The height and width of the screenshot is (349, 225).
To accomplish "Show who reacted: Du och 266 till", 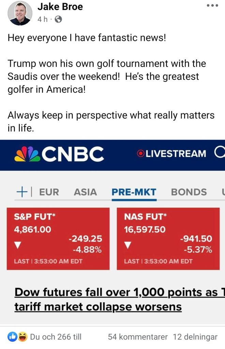I will pos(56,337).
